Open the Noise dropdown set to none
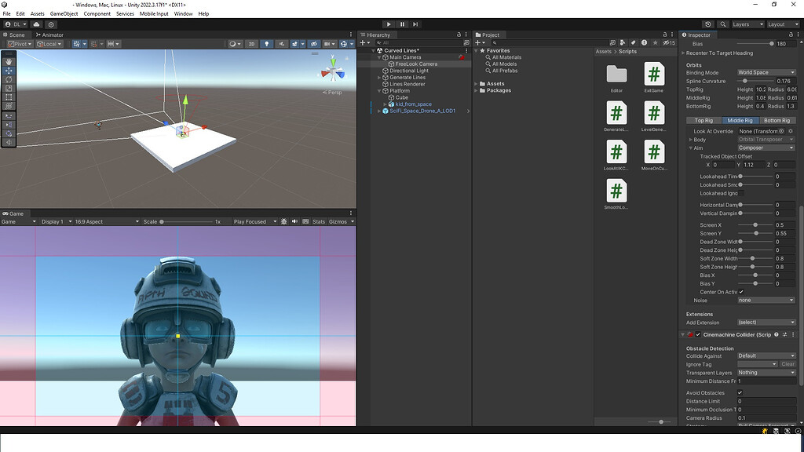Screen dimensions: 804x452 (766, 300)
